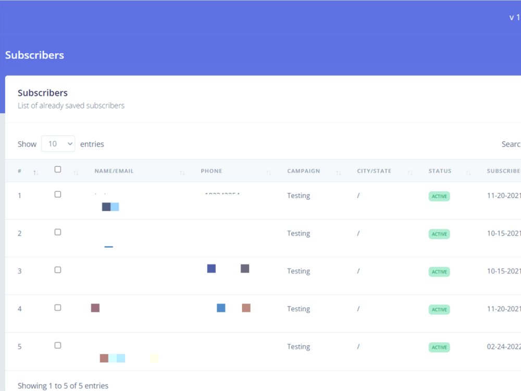Click Testing campaign in row 2

tap(299, 234)
